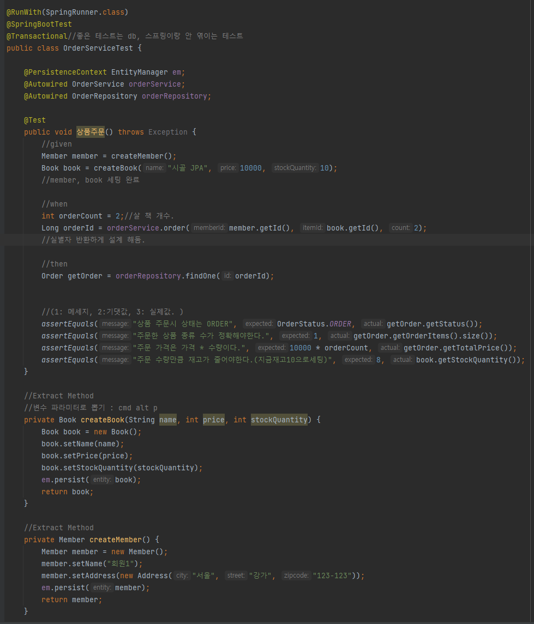Click the //(1: 메세지, 2:기댓값, 3: 실제값. ) comment

coord(112,312)
